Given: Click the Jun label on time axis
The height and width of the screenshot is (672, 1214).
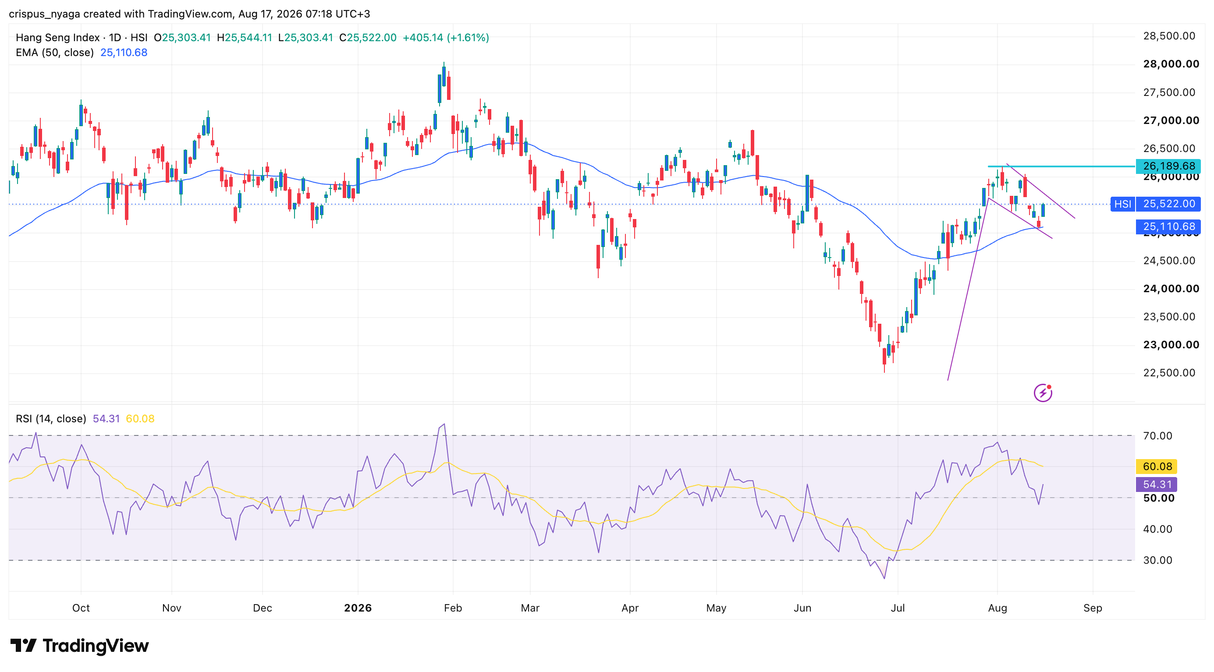Looking at the screenshot, I should [802, 608].
